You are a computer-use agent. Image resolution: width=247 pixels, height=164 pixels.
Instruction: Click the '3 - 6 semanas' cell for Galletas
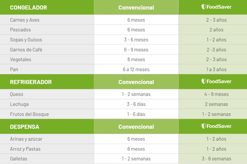[x=216, y=159]
